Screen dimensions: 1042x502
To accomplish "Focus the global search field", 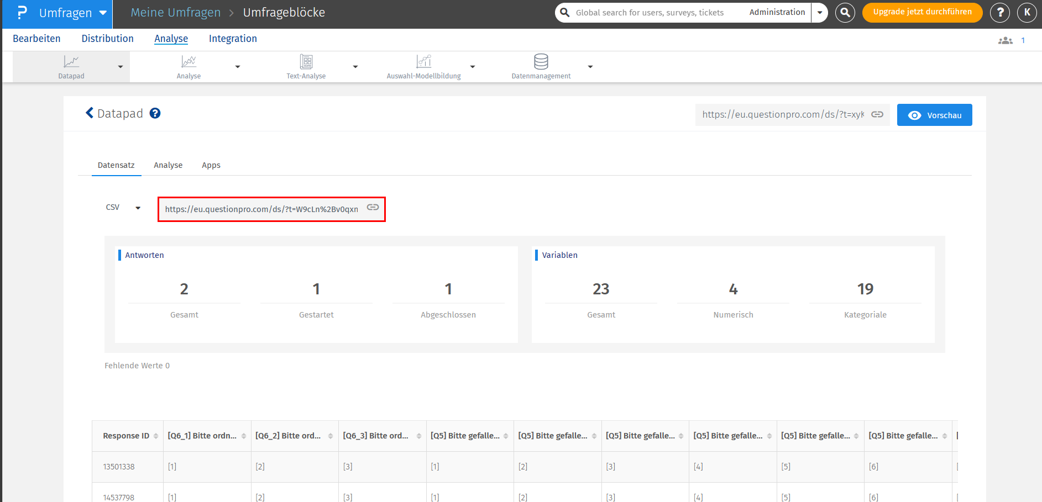I will coord(650,13).
